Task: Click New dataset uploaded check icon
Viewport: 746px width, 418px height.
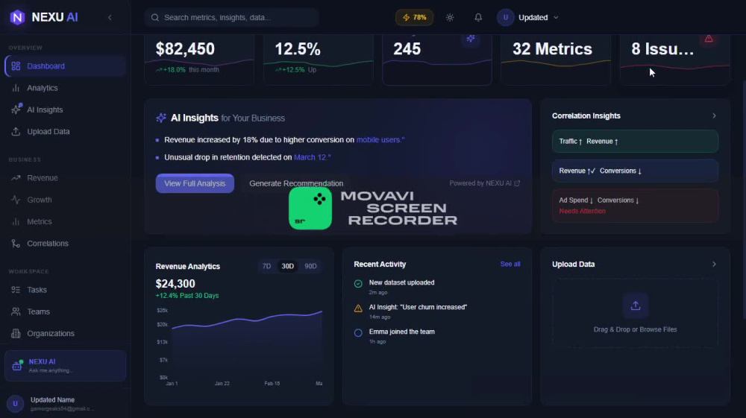Action: pos(358,284)
